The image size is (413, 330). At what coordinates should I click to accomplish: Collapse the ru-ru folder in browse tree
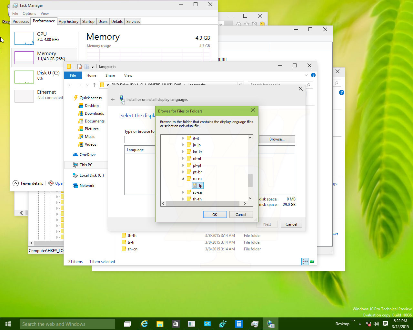[183, 179]
